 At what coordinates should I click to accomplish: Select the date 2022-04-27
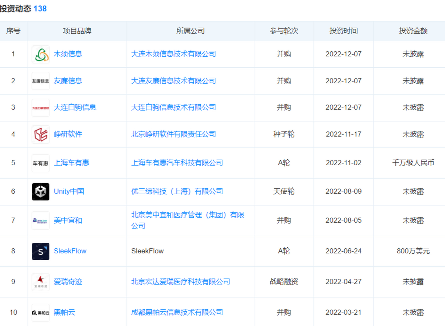pos(344,281)
